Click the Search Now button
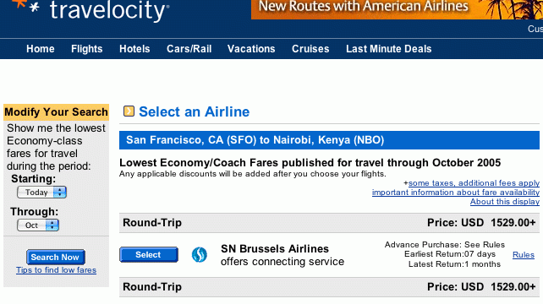 pyautogui.click(x=56, y=257)
